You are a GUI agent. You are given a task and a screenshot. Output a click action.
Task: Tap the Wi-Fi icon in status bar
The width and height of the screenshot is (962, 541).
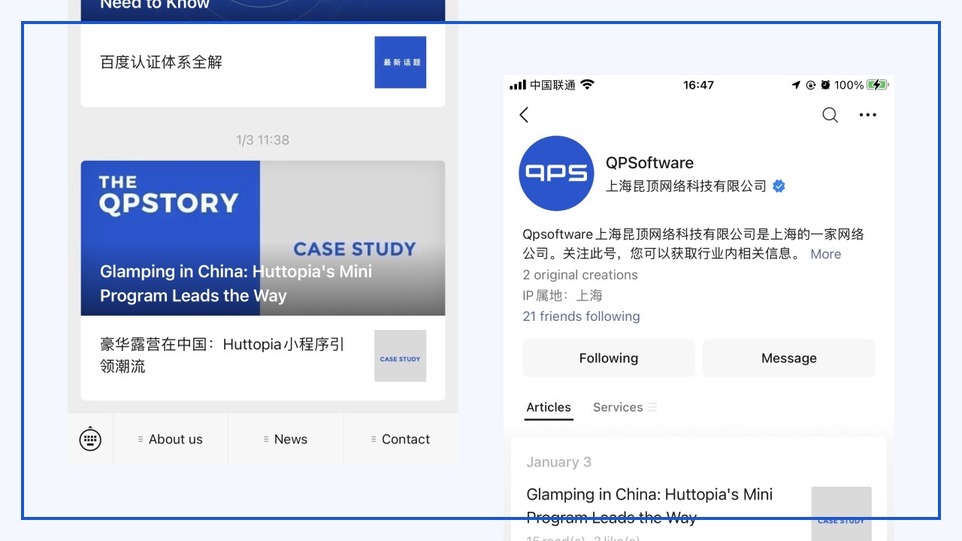click(x=588, y=85)
